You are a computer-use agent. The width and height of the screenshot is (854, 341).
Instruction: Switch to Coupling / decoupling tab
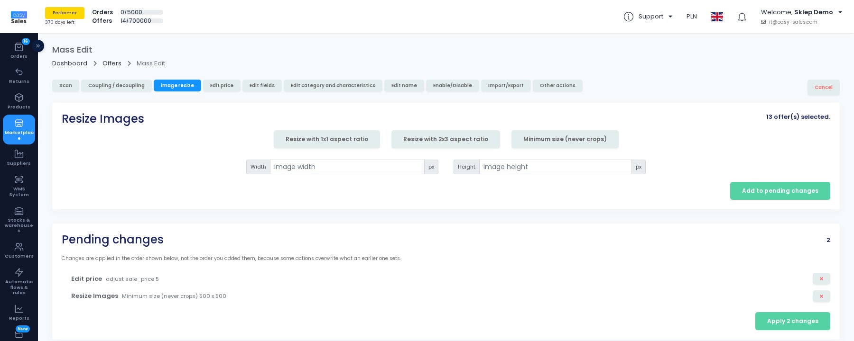point(116,86)
